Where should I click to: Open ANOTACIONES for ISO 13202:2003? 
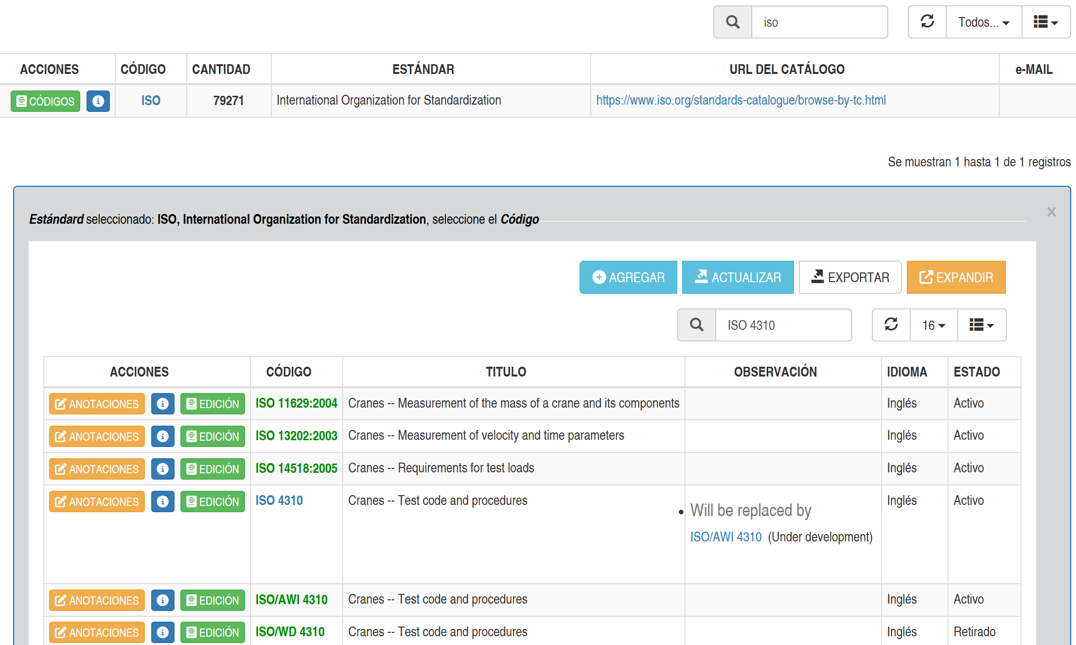[x=97, y=436]
